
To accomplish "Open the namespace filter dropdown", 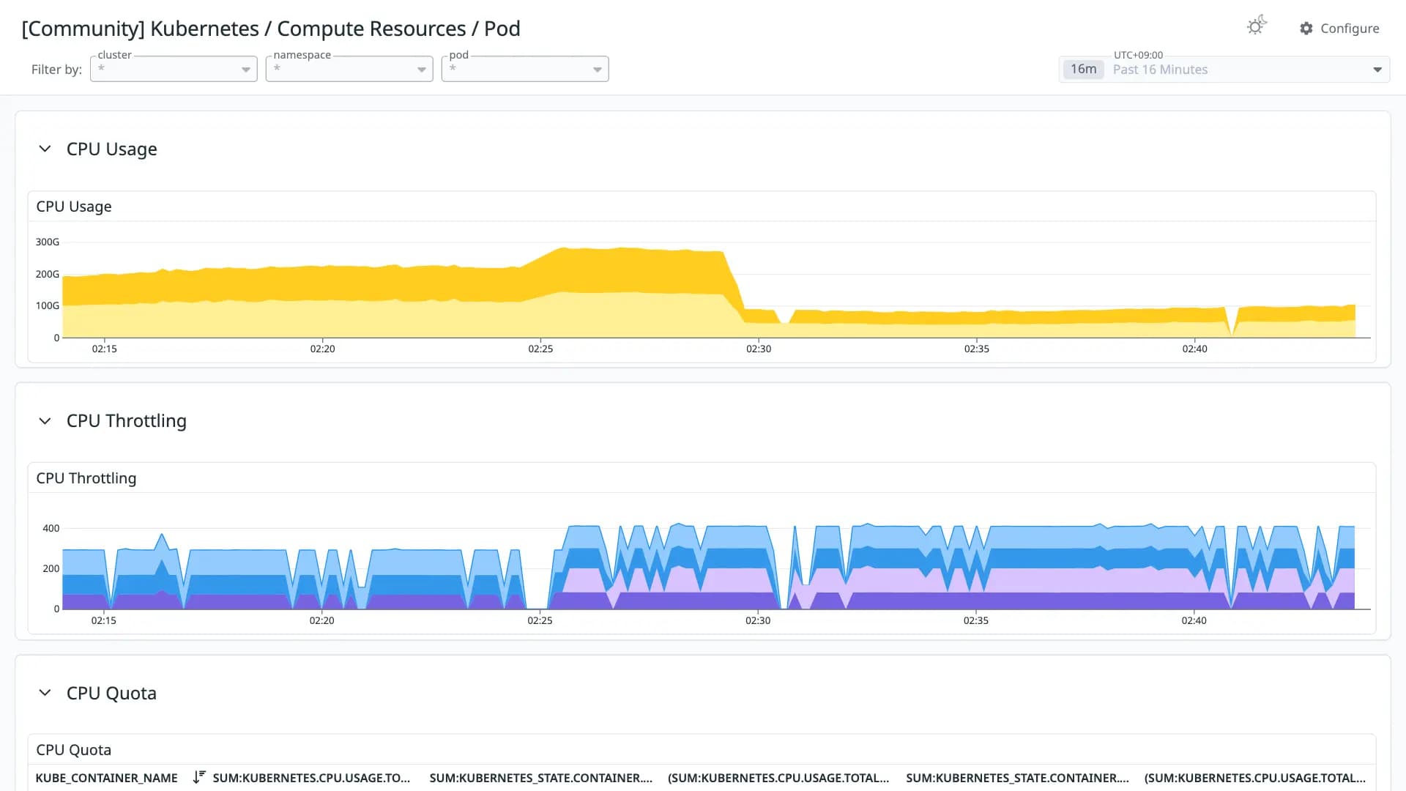I will coord(349,69).
